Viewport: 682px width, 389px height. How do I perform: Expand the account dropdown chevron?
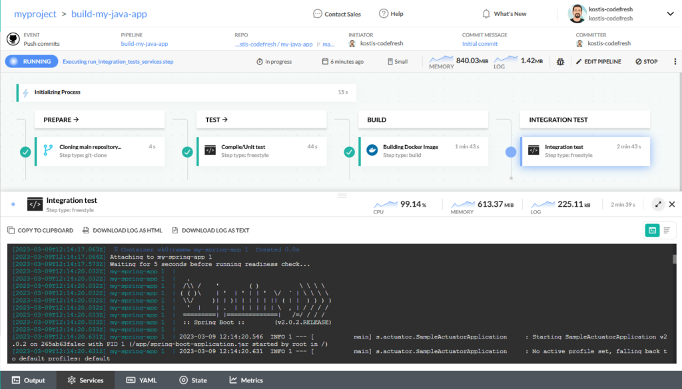[670, 14]
